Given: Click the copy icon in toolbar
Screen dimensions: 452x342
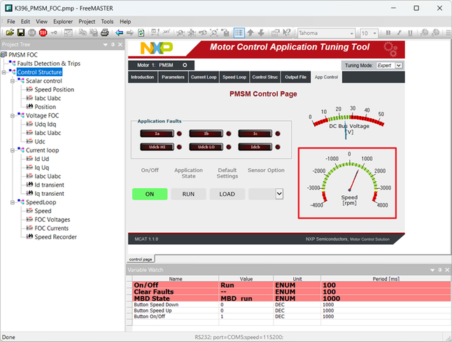Looking at the screenshot, I should 83,33.
